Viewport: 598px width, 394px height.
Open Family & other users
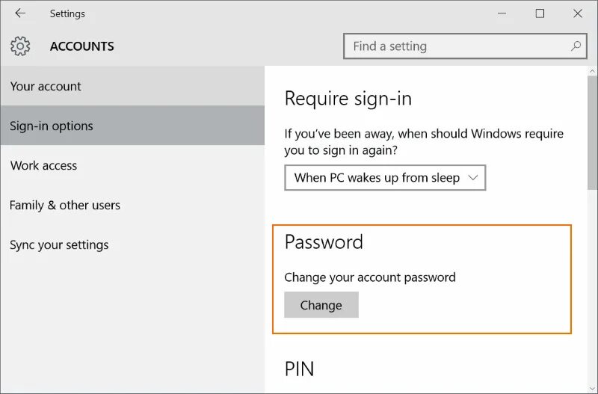(x=65, y=205)
